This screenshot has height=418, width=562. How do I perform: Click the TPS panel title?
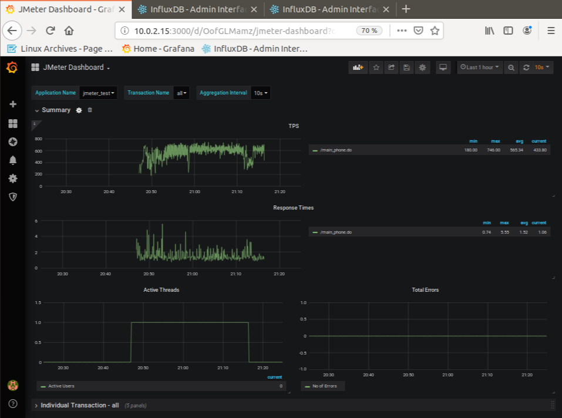[x=294, y=126]
